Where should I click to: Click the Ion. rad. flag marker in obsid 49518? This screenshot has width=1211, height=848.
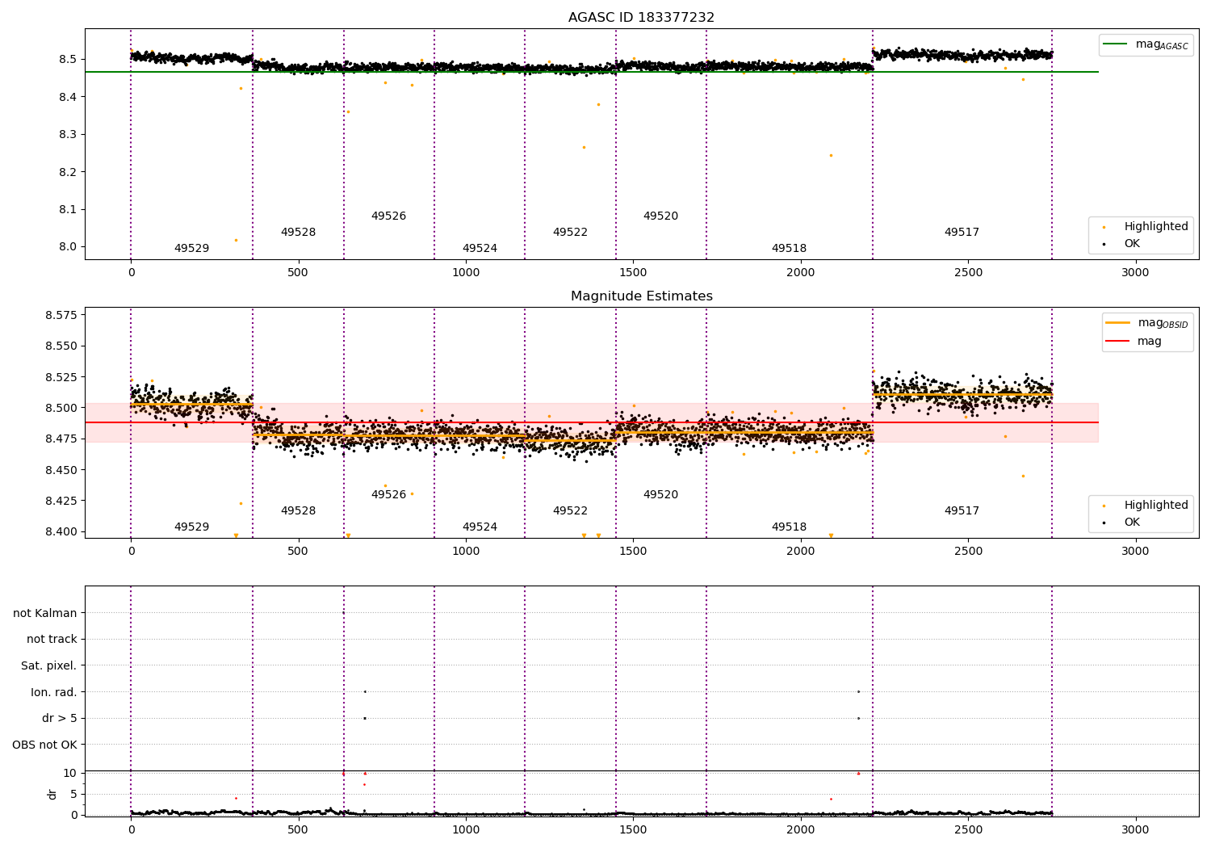858,691
